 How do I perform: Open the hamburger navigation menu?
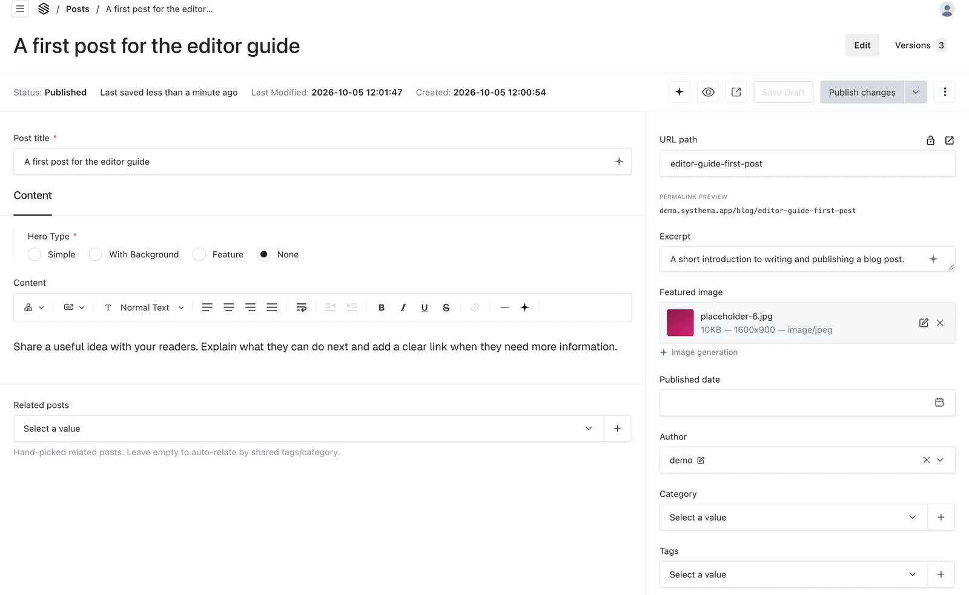pyautogui.click(x=20, y=9)
